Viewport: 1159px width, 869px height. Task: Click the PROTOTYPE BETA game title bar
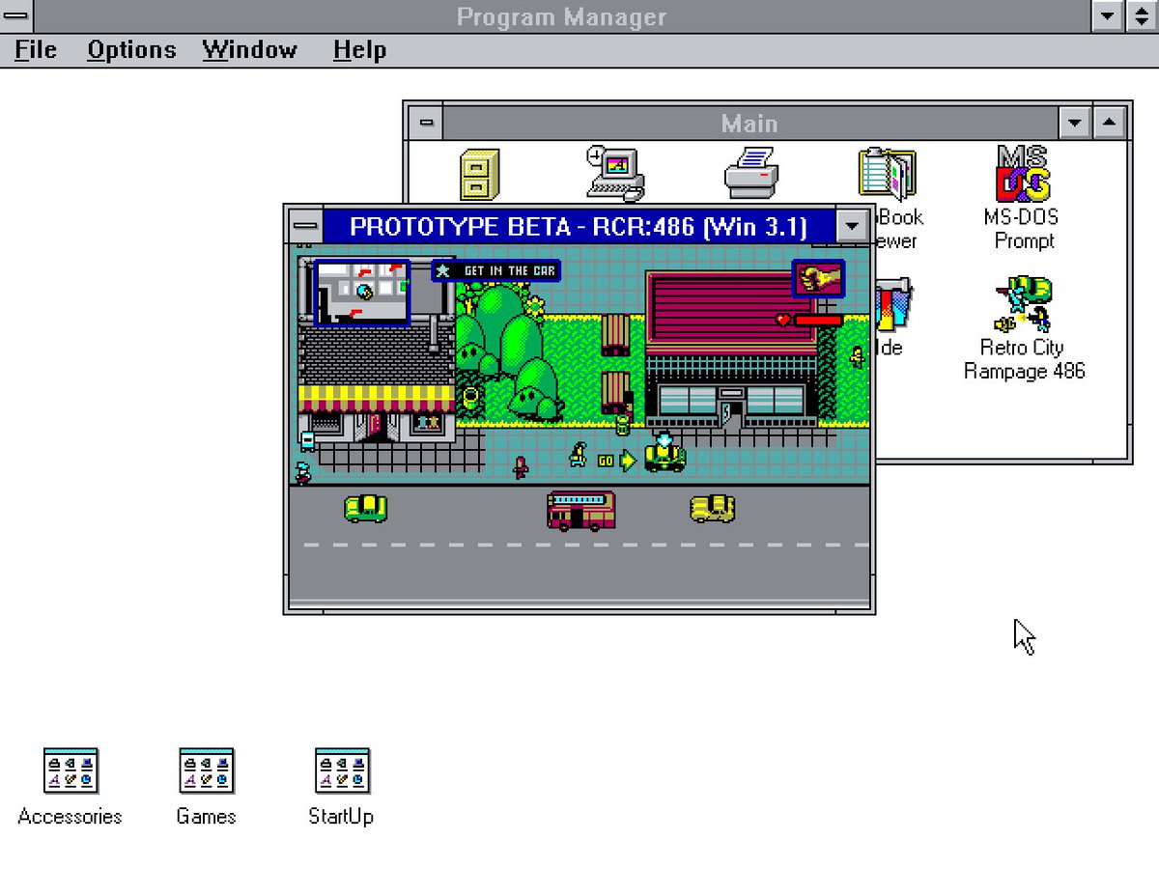pos(579,227)
